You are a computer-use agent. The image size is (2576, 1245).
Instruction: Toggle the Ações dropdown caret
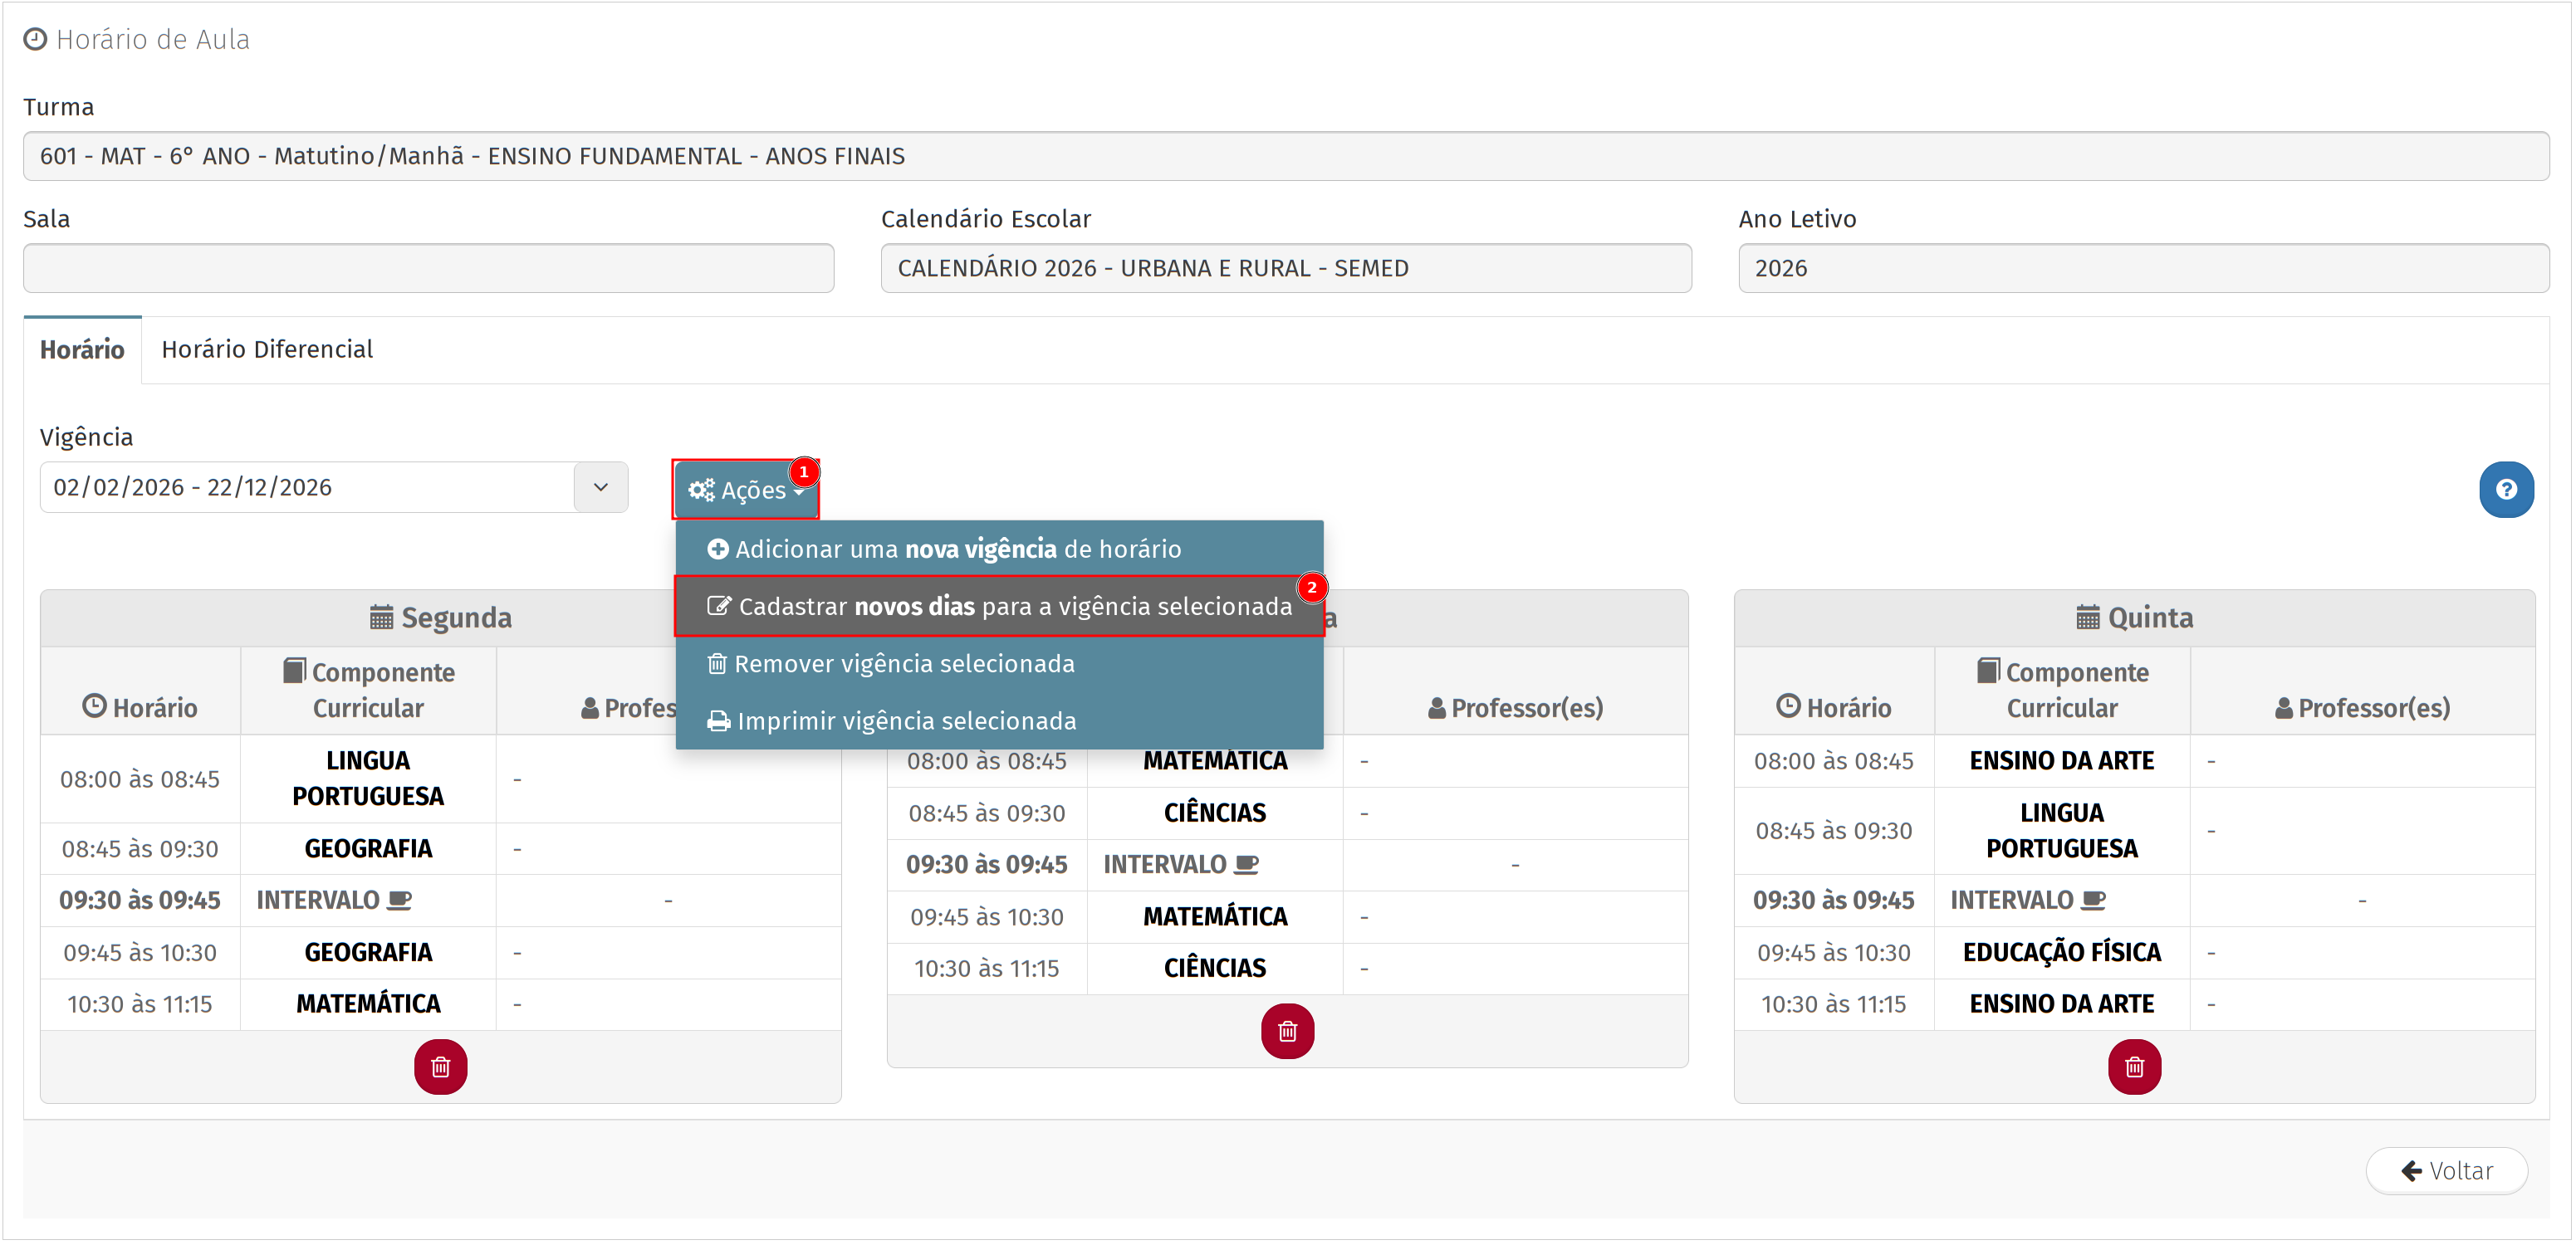click(798, 491)
